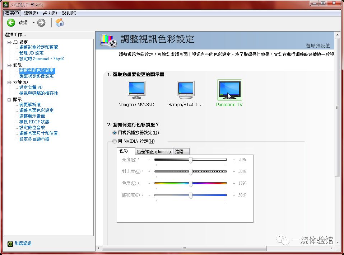Screen dimensions: 344x255
Task: Click the horizontal scrollbar right arrow
Action: click(331, 248)
